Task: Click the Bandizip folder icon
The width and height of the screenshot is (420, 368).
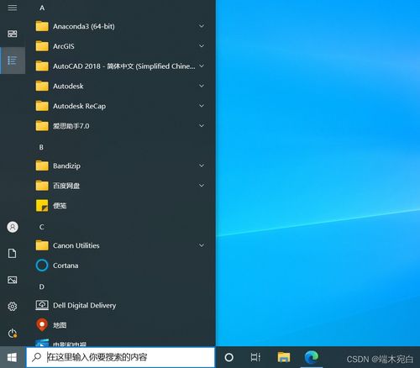Action: point(42,166)
